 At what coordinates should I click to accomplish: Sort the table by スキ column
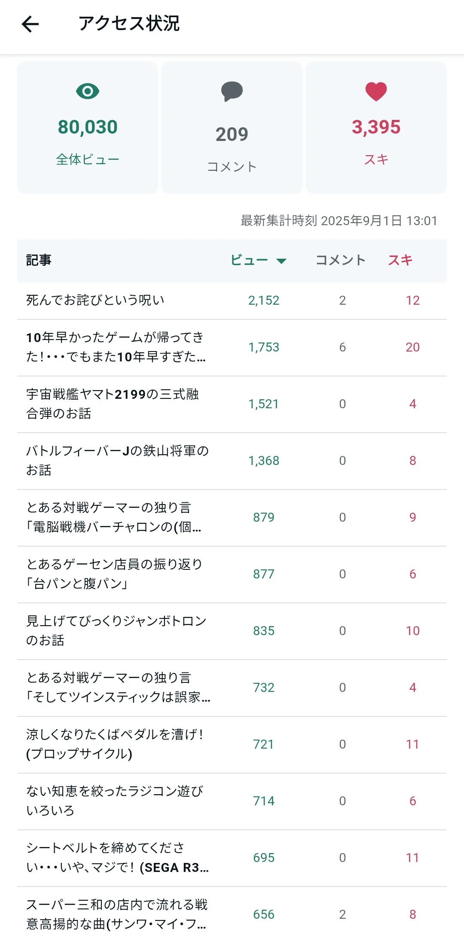pyautogui.click(x=400, y=260)
